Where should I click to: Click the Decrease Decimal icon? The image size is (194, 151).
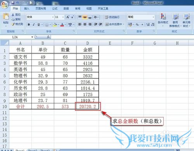(152, 24)
